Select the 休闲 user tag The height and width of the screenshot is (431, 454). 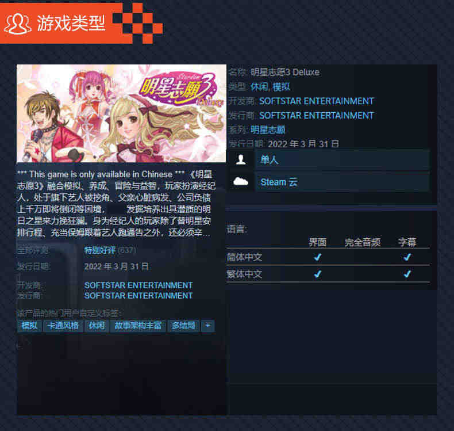click(97, 326)
